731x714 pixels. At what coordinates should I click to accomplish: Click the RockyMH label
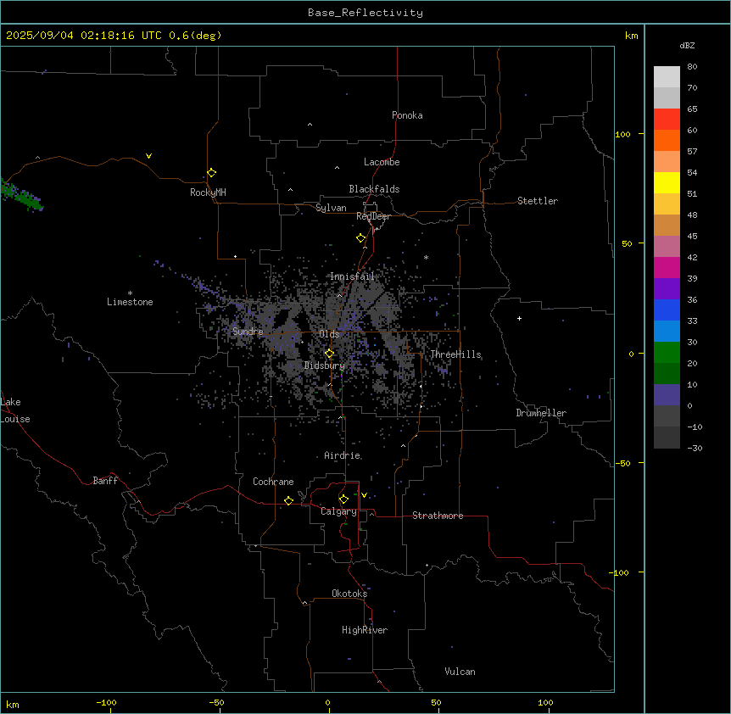[x=208, y=192]
